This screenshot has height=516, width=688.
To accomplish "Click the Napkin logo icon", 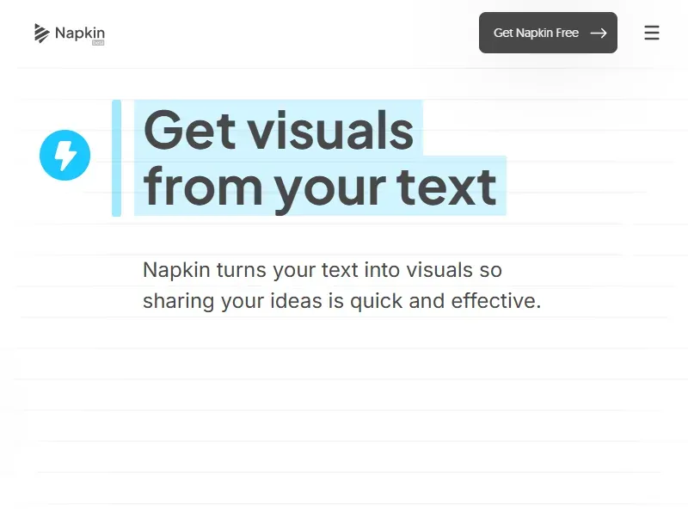I will click(x=41, y=34).
